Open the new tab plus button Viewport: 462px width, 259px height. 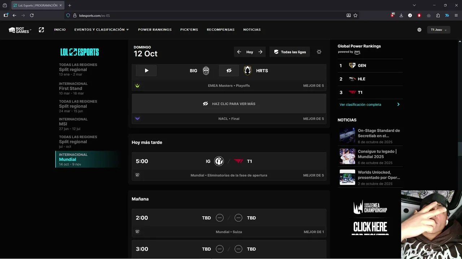pos(70,5)
